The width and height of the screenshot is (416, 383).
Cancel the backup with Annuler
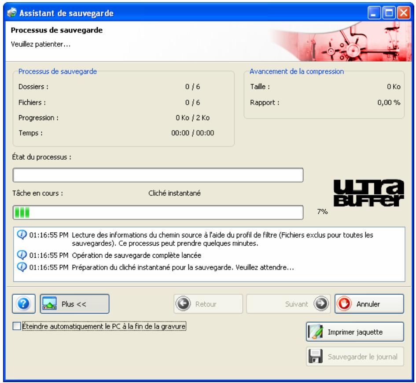[369, 304]
